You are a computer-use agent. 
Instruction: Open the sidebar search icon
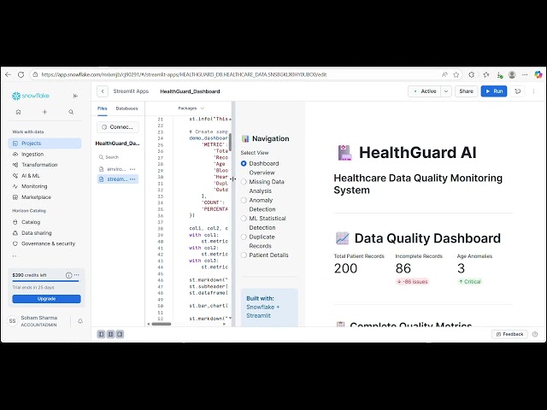[x=71, y=112]
